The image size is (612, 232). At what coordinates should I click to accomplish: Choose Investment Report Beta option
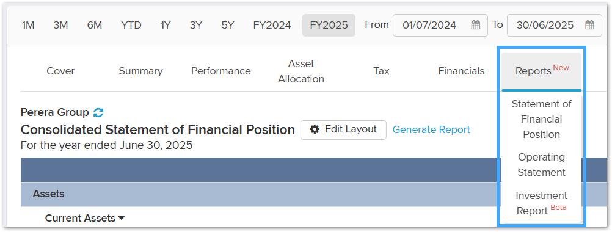click(x=541, y=203)
